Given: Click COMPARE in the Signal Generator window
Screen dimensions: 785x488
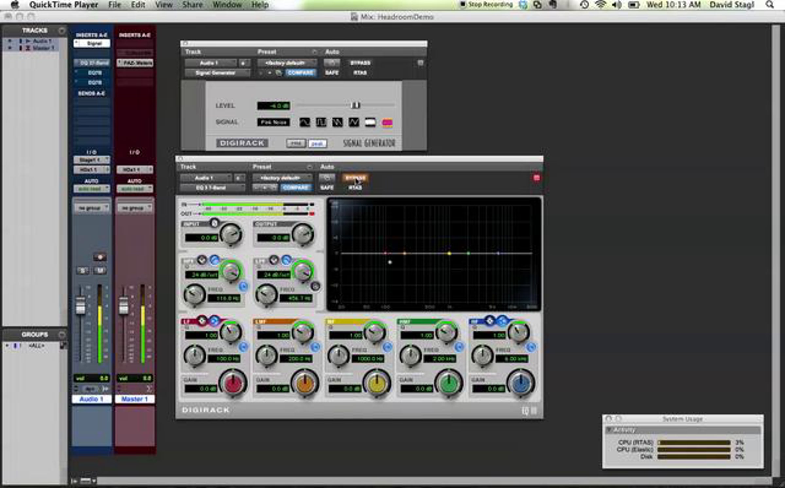Looking at the screenshot, I should coord(301,73).
